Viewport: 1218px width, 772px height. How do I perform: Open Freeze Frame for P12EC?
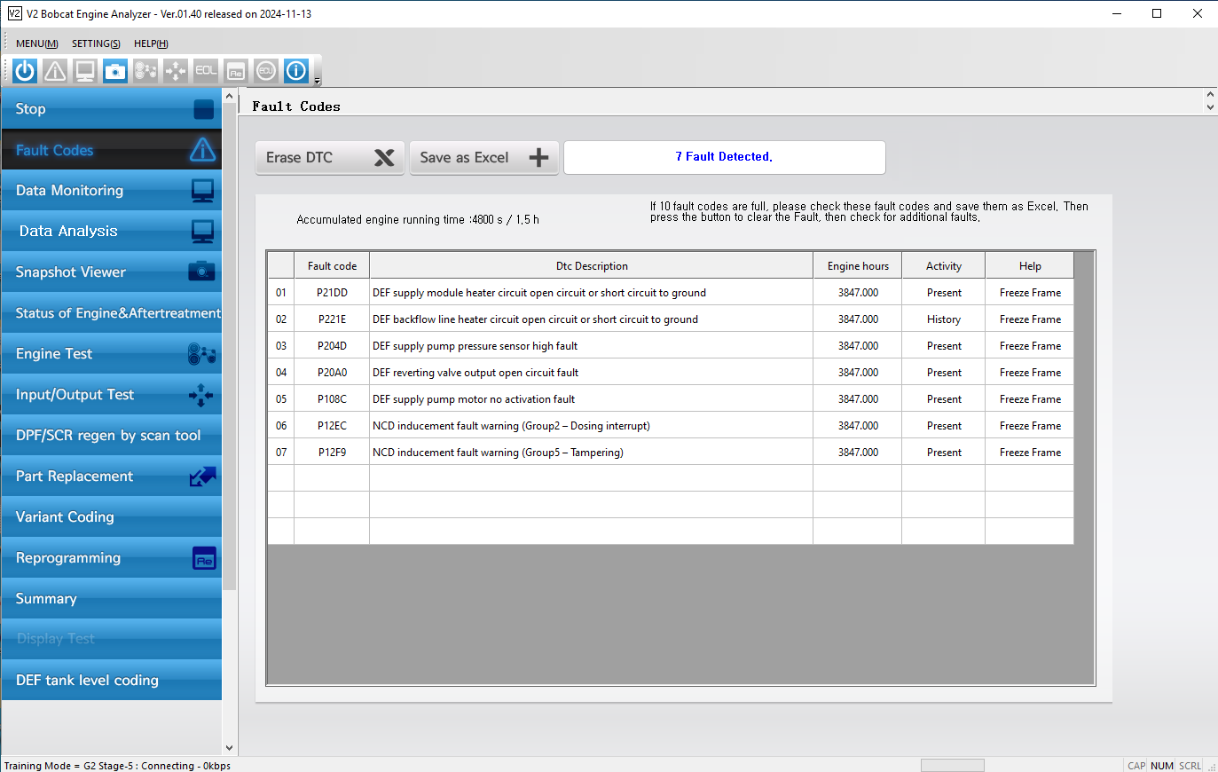[x=1030, y=426]
